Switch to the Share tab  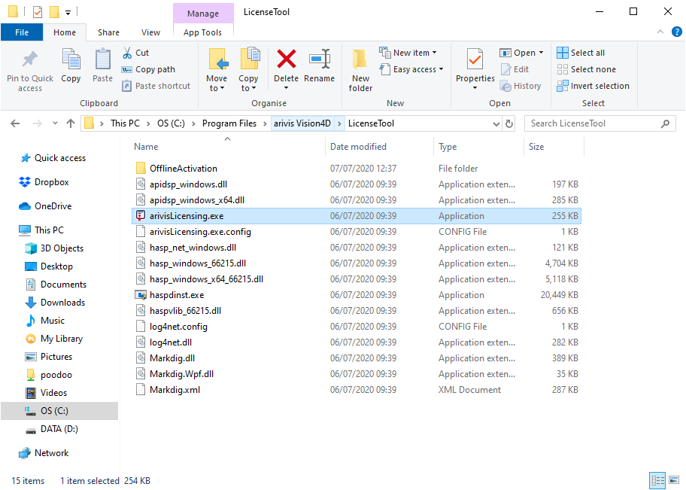pyautogui.click(x=108, y=32)
